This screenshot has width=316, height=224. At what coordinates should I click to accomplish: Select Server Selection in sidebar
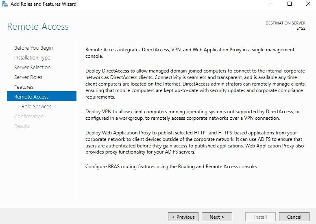point(32,67)
